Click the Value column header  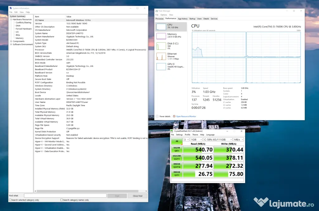click(x=107, y=17)
